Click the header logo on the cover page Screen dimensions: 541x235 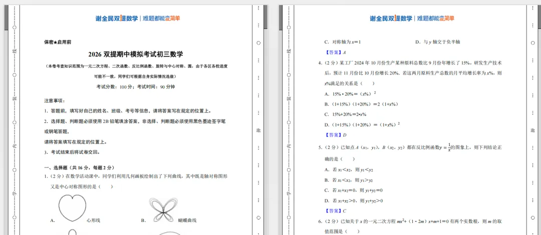(138, 18)
